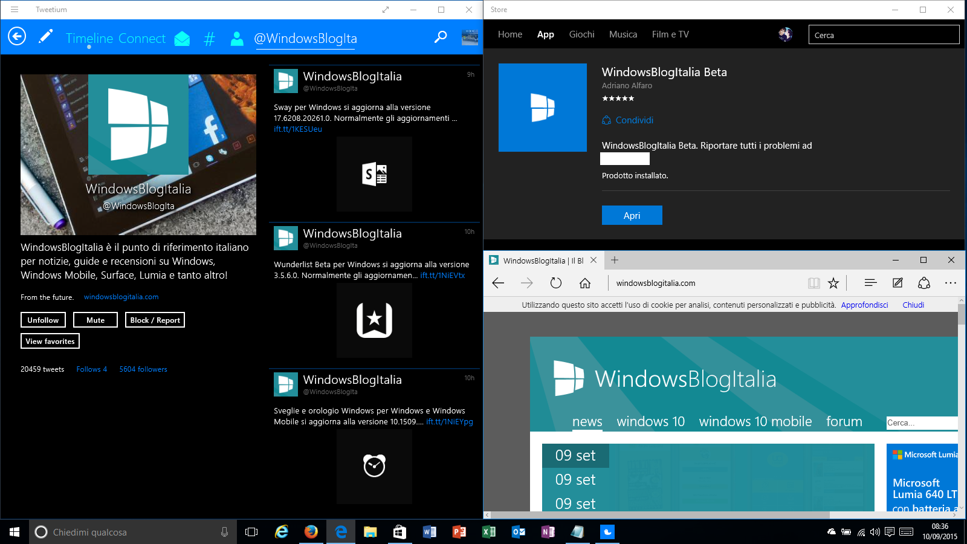Open the ift.tt/1KESUeu link in Sway tweet
This screenshot has width=967, height=544.
[x=298, y=129]
